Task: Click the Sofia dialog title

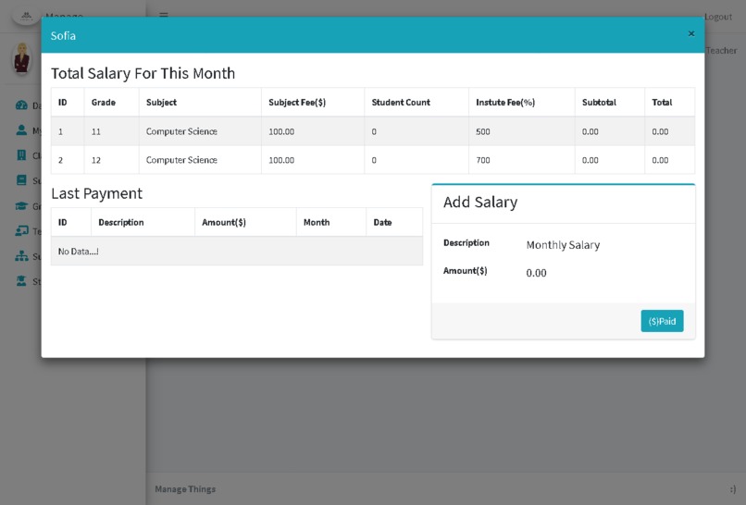Action: 63,36
